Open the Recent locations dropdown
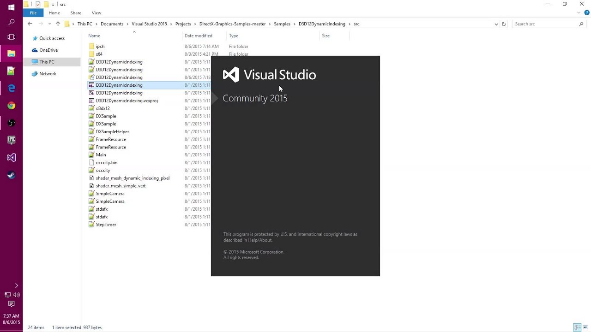 click(49, 24)
